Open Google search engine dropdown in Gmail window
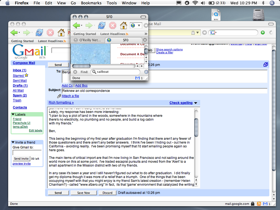Screen dimensions: 280x210 (x=214, y=33)
